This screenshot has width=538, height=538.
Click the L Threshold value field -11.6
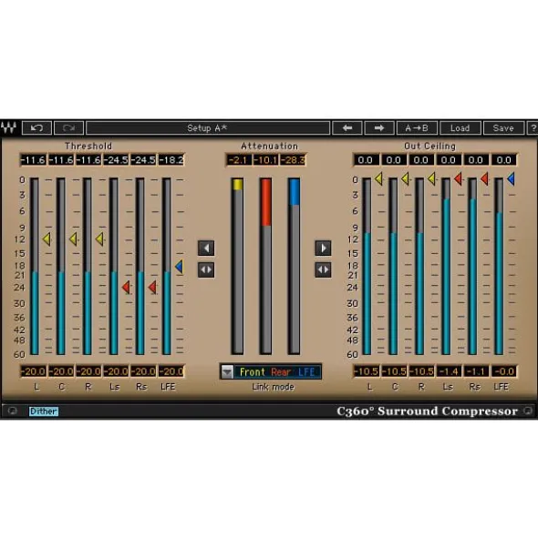pyautogui.click(x=33, y=160)
